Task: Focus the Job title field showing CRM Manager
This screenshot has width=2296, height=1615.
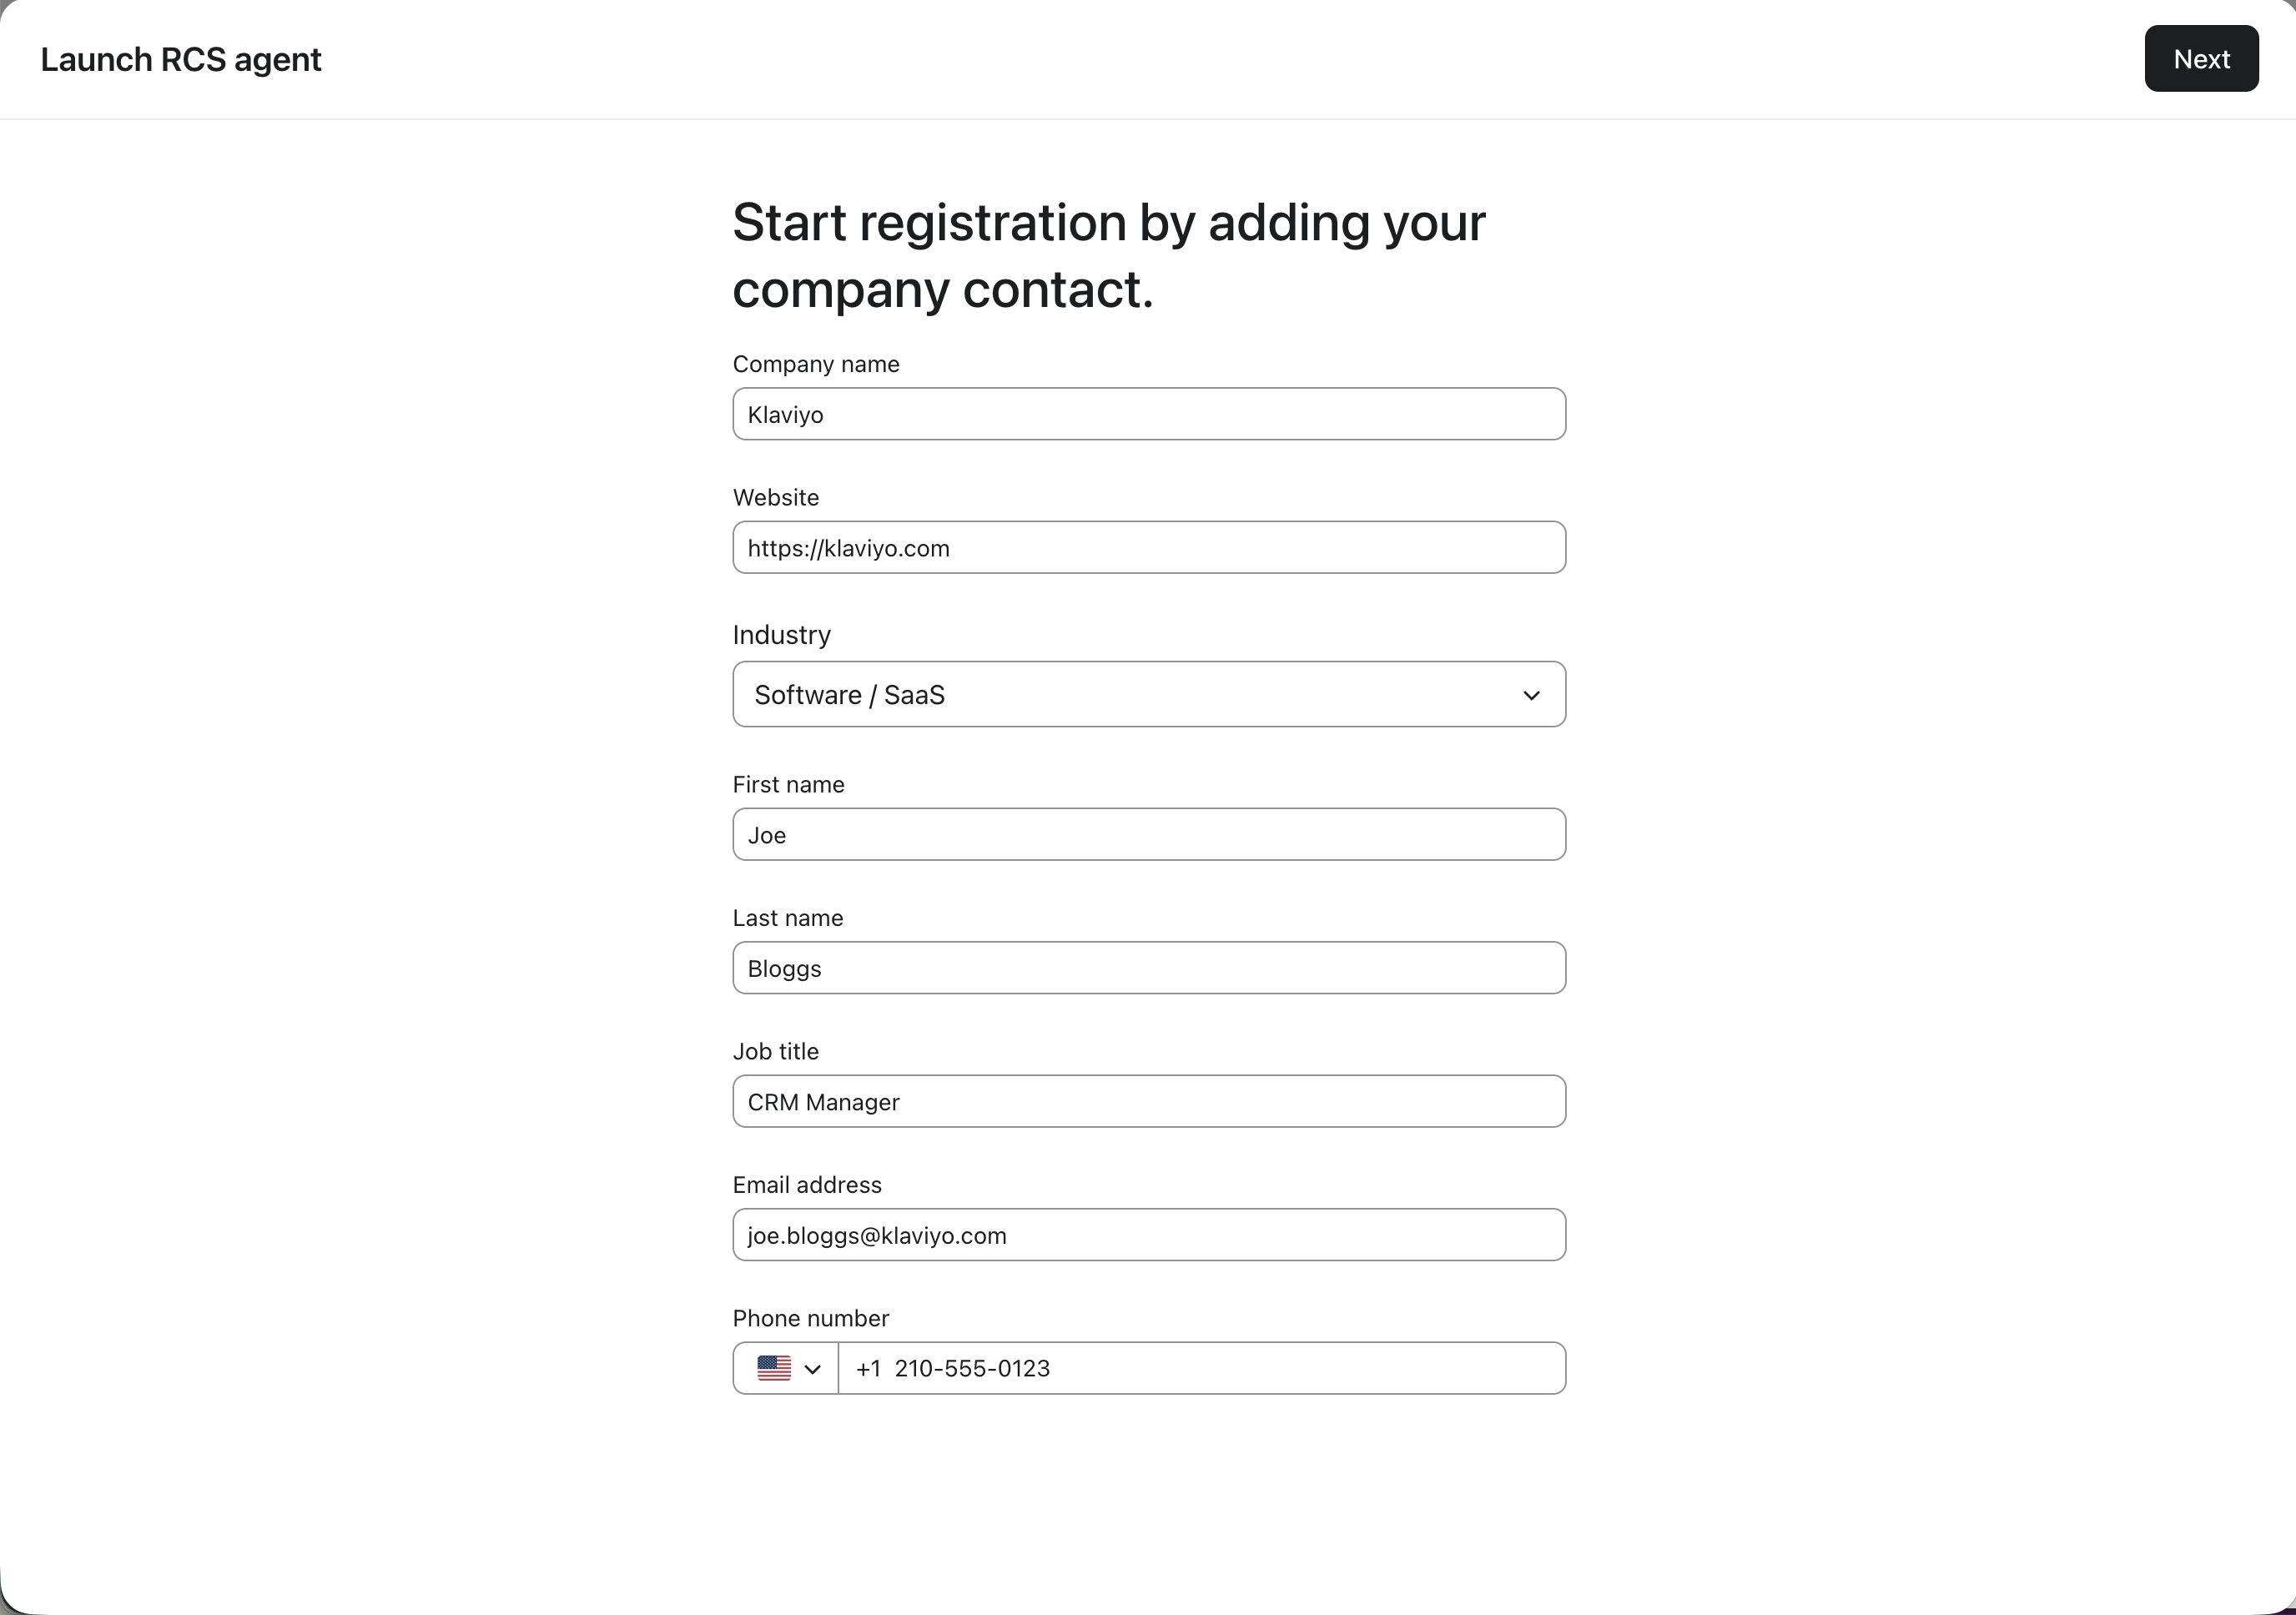Action: (1148, 1102)
